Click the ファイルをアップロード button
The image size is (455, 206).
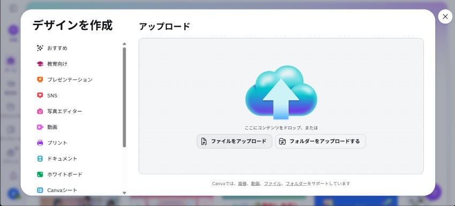click(234, 141)
